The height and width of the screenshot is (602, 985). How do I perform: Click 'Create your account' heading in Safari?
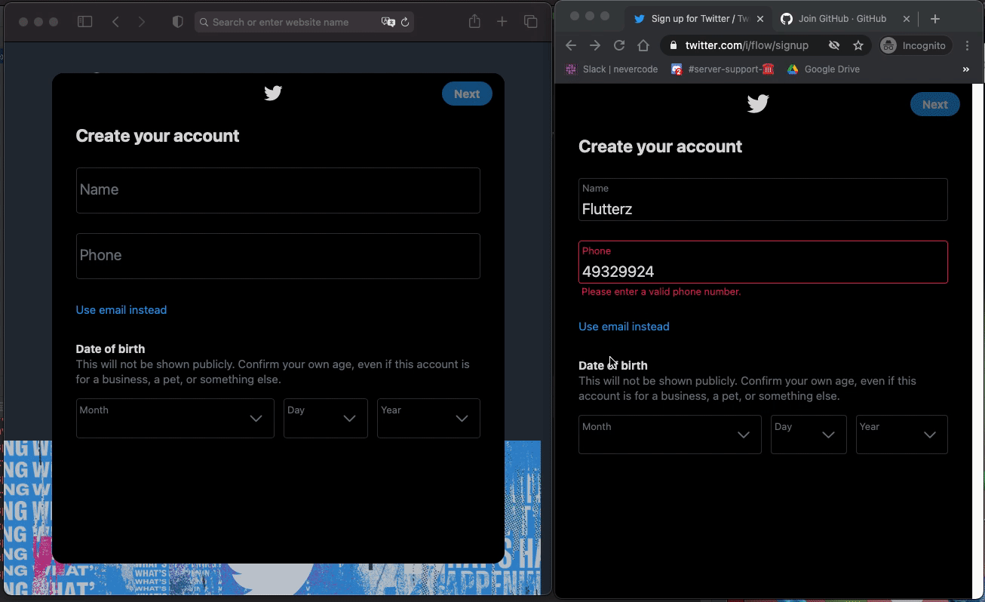click(158, 136)
